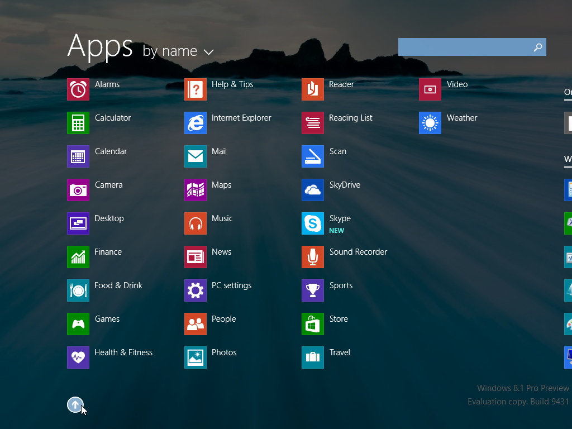572x429 pixels.
Task: Open the Health & Fitness app
Action: (78, 357)
